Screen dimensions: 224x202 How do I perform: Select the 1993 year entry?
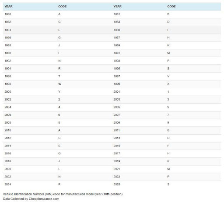(x=117, y=61)
